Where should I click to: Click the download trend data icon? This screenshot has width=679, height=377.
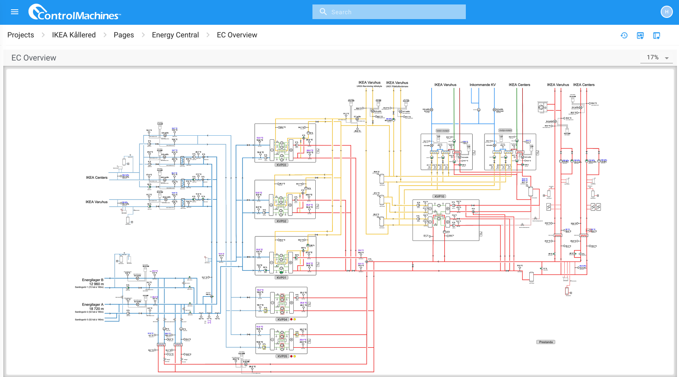click(657, 35)
